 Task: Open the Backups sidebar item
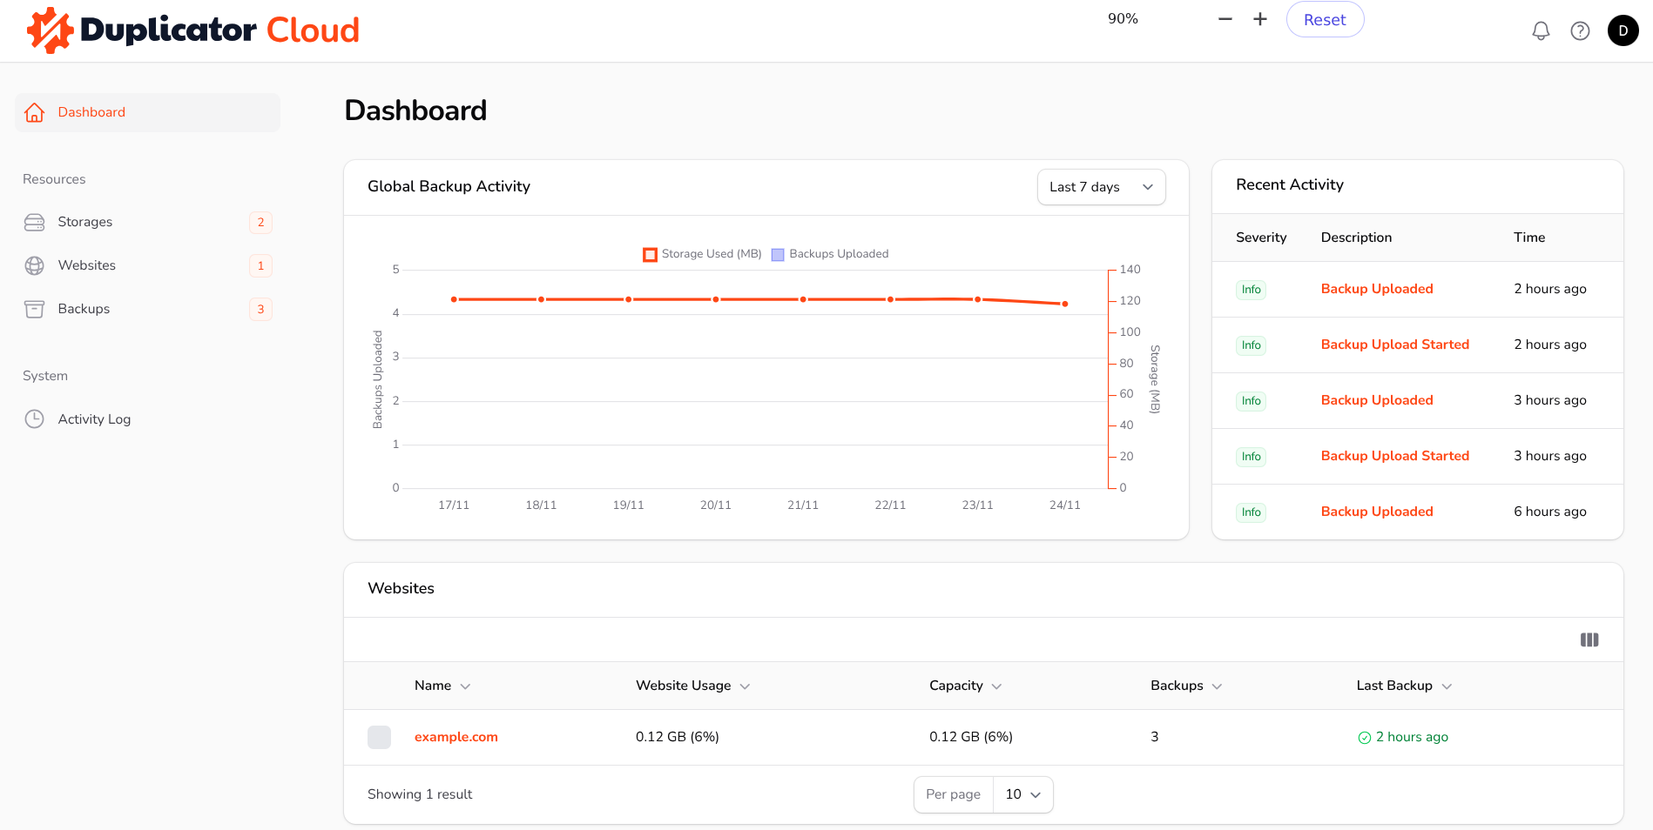[84, 309]
